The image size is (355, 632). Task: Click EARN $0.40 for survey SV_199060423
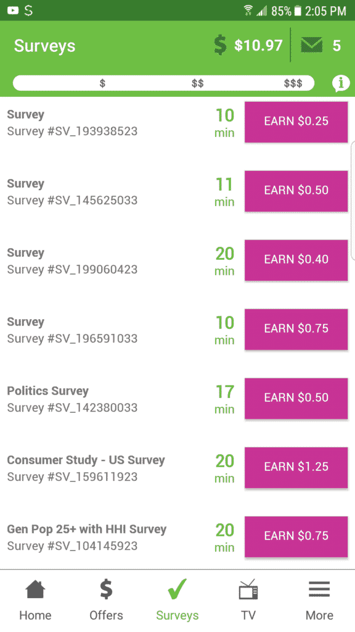pos(296,260)
